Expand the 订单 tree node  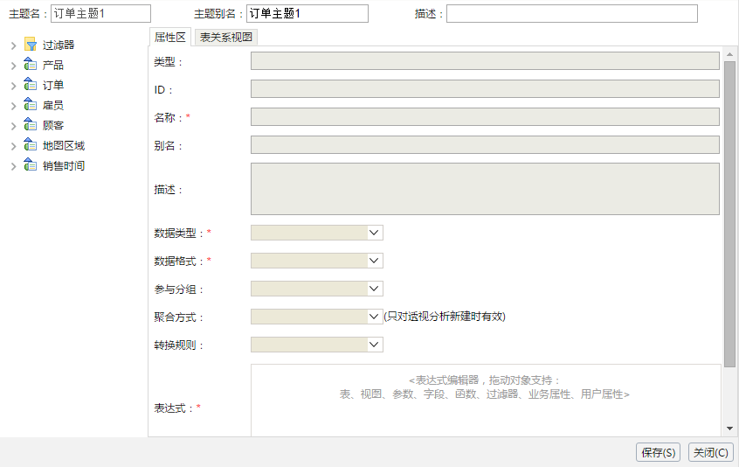14,86
